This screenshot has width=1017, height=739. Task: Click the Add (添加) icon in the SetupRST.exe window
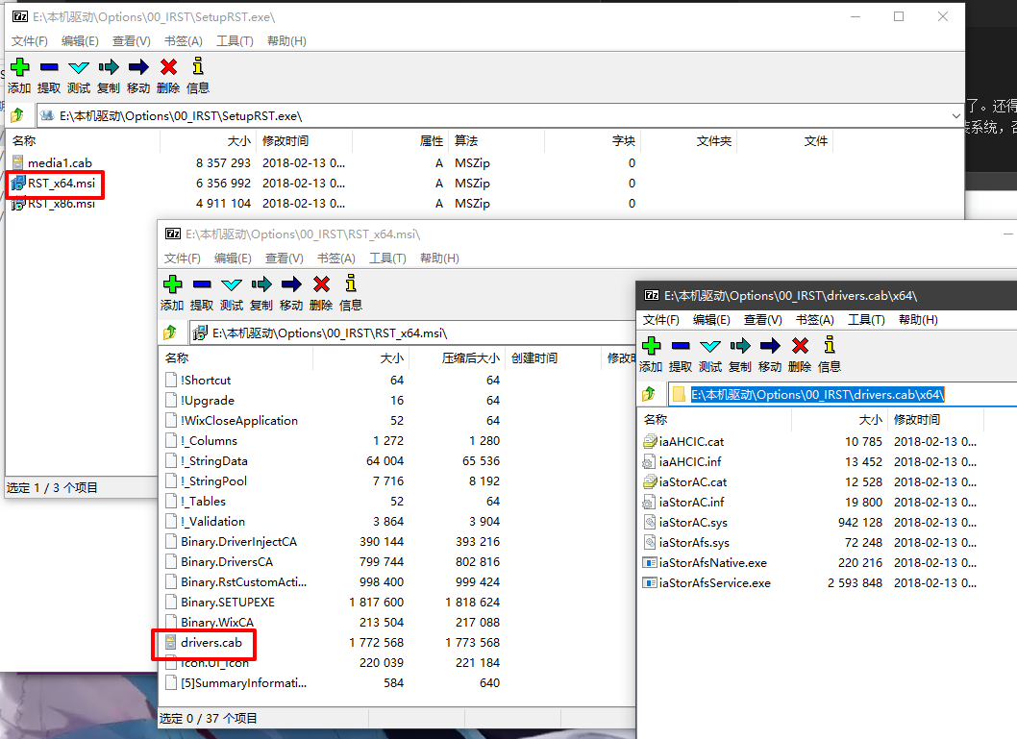[x=19, y=76]
